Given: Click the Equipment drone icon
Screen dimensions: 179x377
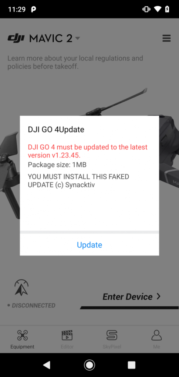Looking at the screenshot, I should coord(22,335).
